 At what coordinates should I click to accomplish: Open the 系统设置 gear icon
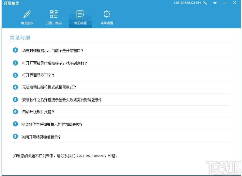pos(107,14)
